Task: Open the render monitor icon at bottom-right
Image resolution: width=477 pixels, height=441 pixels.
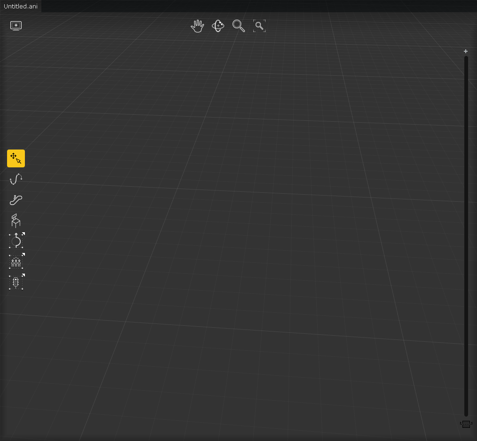Action: coord(465,424)
